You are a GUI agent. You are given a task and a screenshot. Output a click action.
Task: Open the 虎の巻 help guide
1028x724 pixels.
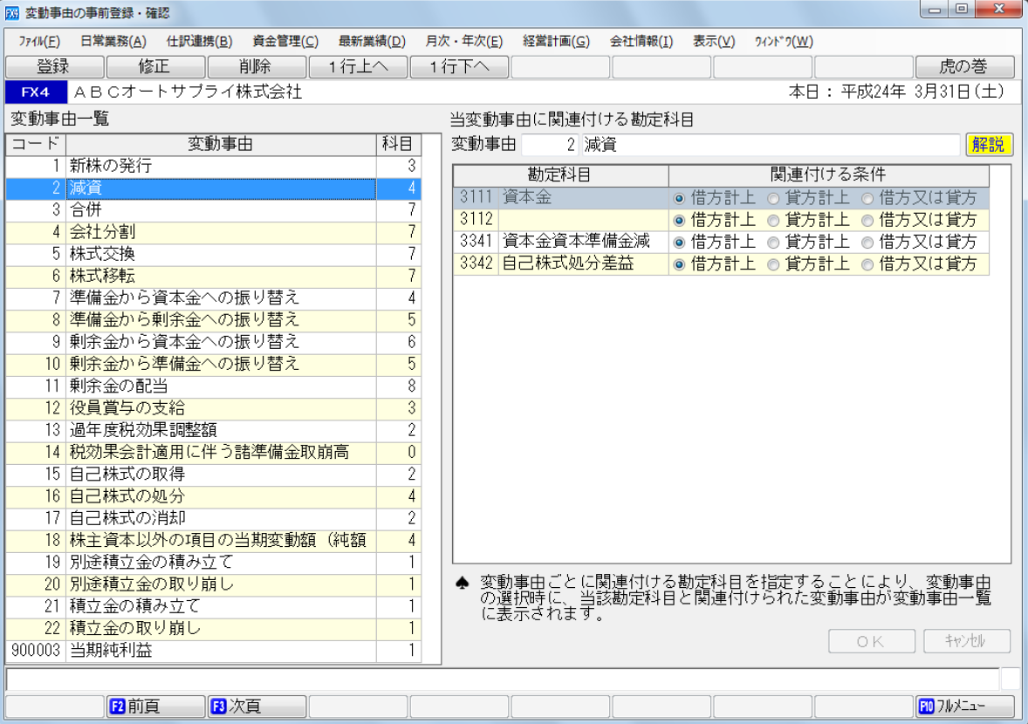coord(964,66)
